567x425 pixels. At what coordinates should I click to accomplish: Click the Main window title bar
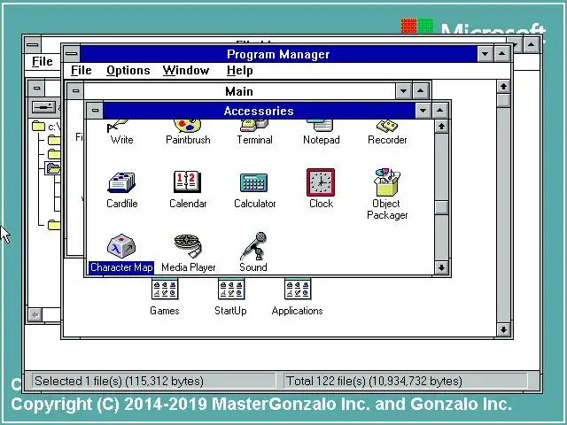click(x=239, y=91)
